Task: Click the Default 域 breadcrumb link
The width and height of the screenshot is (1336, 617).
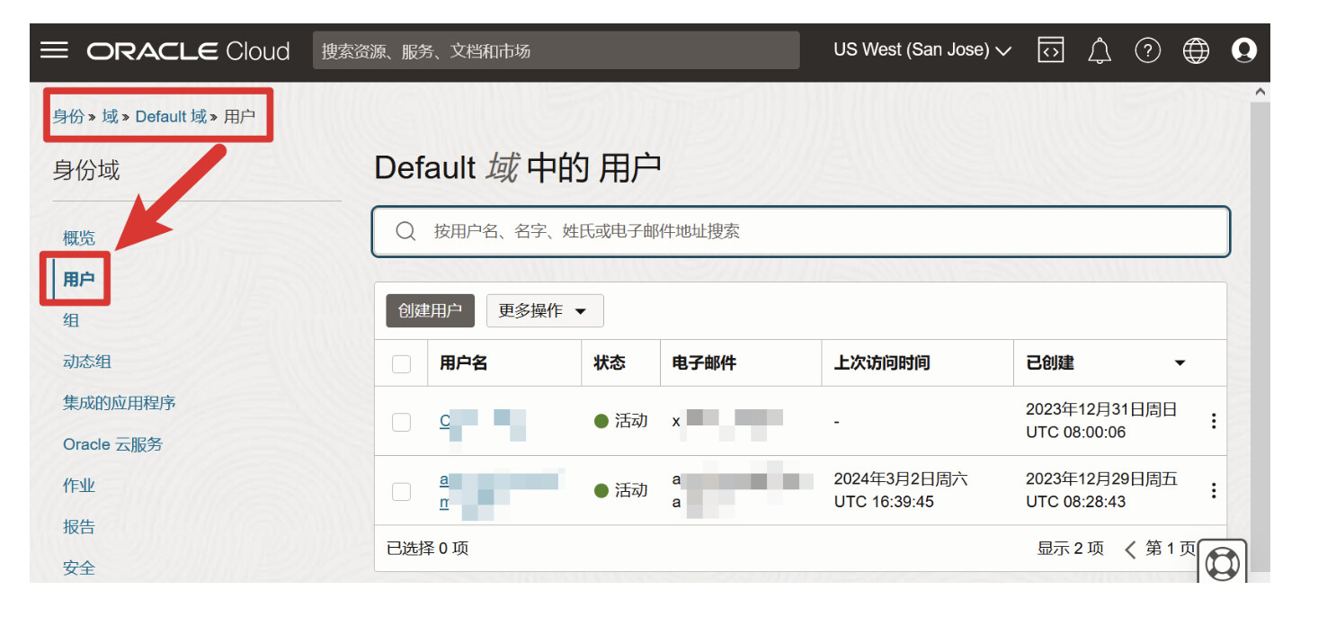Action: click(171, 116)
